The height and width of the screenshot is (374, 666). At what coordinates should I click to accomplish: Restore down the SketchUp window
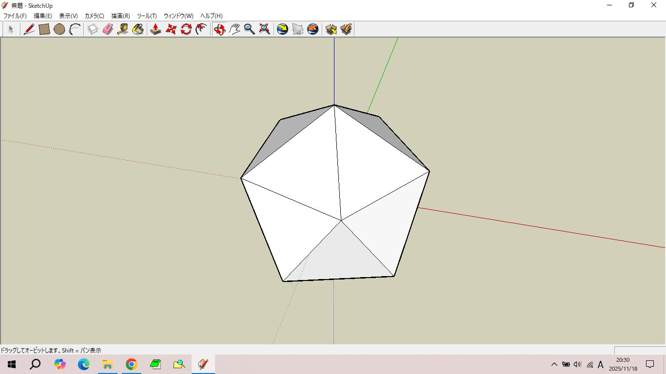click(631, 5)
